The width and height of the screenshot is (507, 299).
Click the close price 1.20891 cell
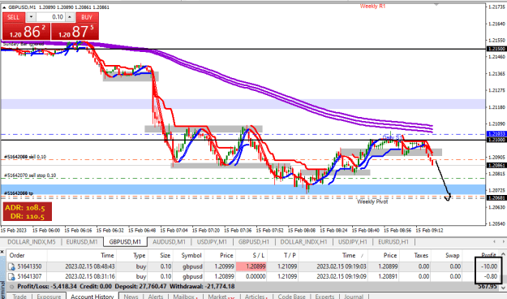pyautogui.click(x=387, y=276)
